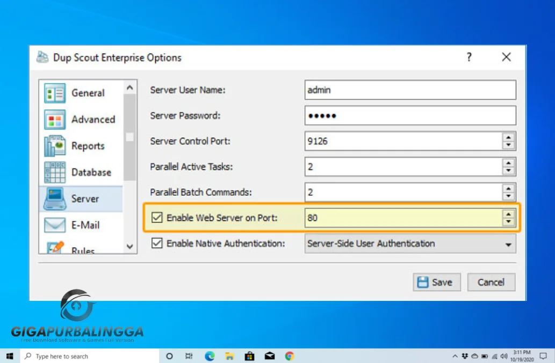Select the Rules pencil icon
Viewport: 555px width, 363px height.
[55, 247]
